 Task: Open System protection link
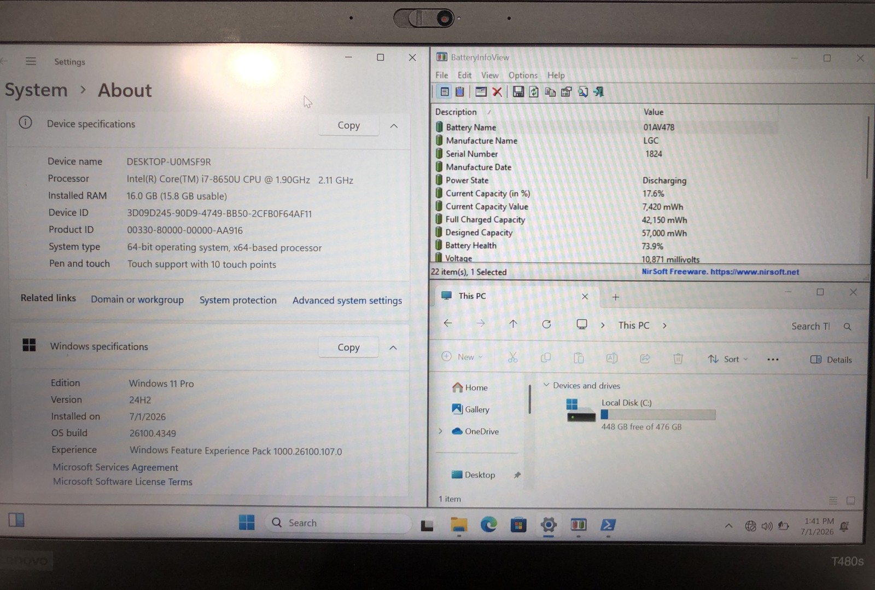238,300
